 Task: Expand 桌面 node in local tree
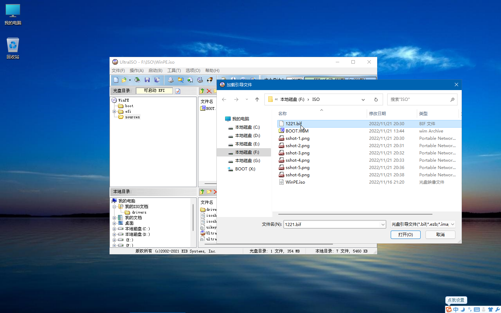coord(114,223)
